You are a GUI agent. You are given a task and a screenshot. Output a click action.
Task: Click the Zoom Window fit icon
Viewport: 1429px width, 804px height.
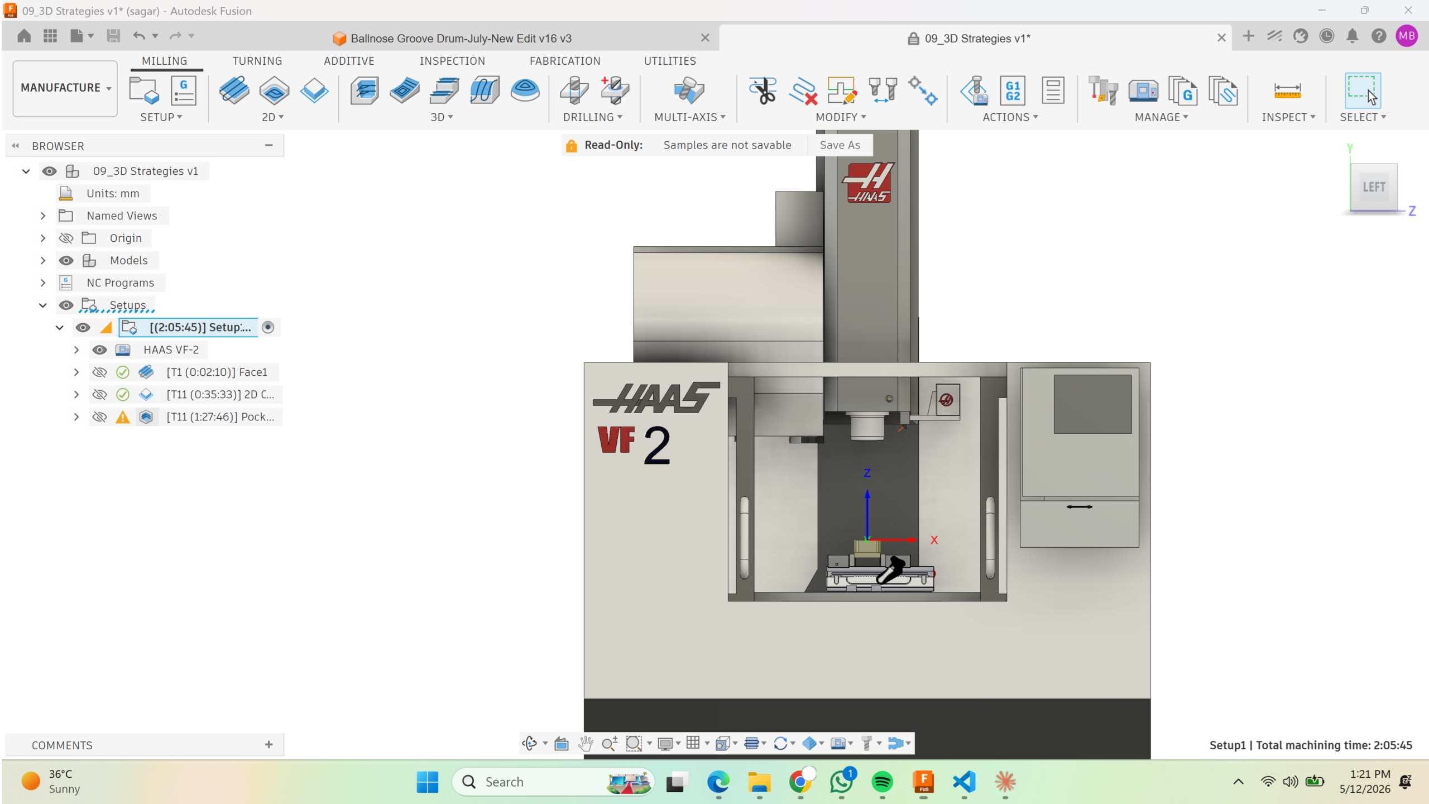(x=634, y=743)
